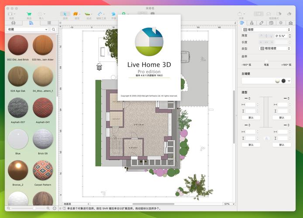Open the camera inspector tab
This screenshot has height=218, width=303.
[x=271, y=23]
